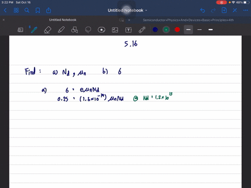251x188 pixels.
Task: Activate the Laser pointer tool
Action: click(x=142, y=30)
